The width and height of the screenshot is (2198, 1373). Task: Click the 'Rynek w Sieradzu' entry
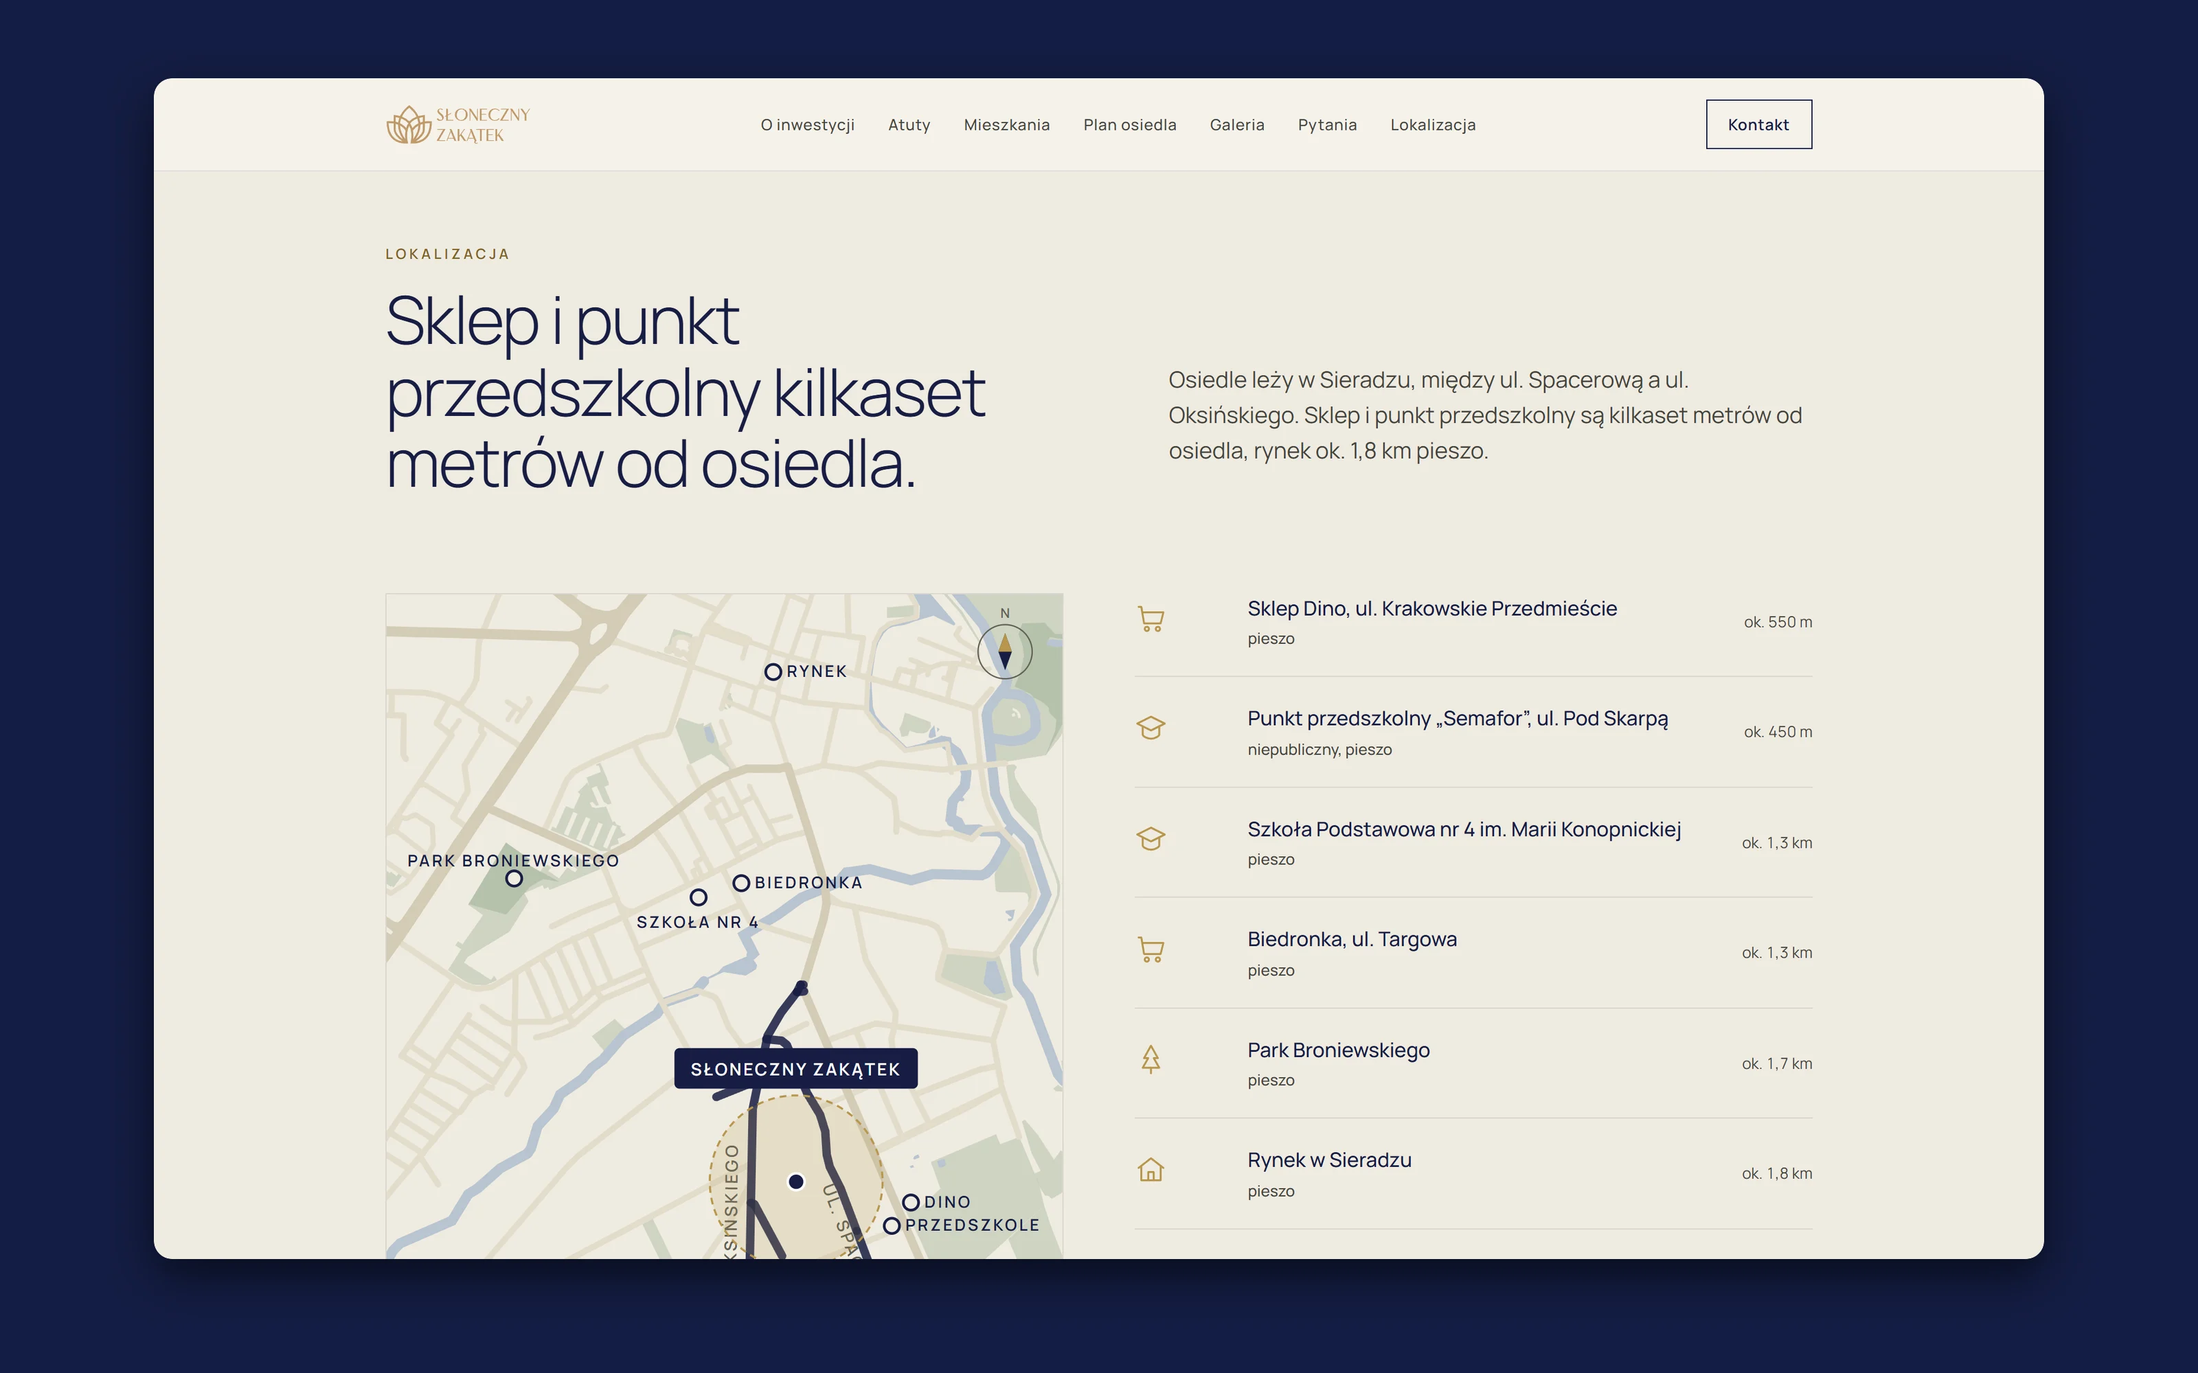coord(1329,1159)
